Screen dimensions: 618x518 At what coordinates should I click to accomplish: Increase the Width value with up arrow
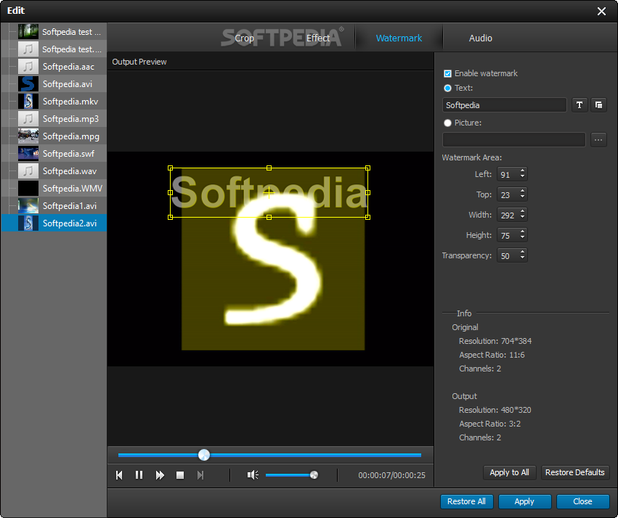(522, 211)
